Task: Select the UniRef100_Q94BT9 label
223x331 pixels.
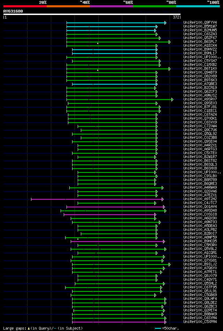Action: (200, 73)
